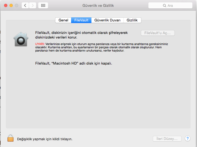This screenshot has width=197, height=147.
Task: Click the FileVault house safe icon
Action: 21,39
